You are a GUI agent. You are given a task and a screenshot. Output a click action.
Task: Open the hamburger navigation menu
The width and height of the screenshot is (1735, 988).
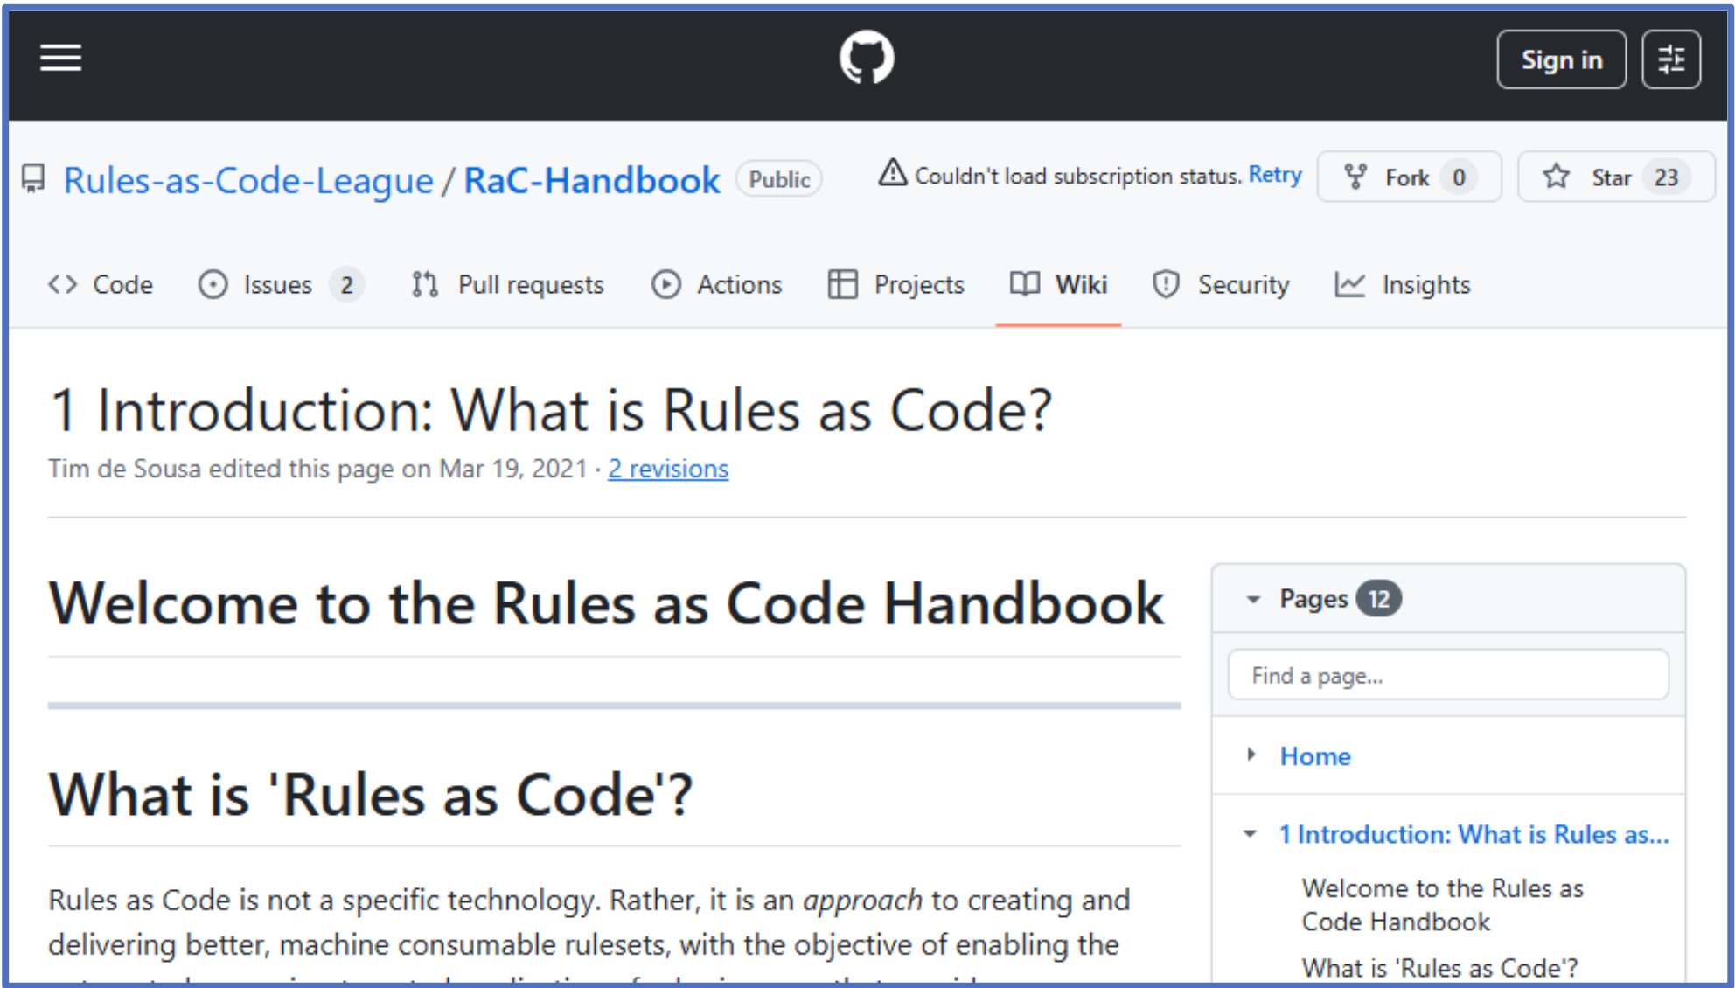coord(59,58)
